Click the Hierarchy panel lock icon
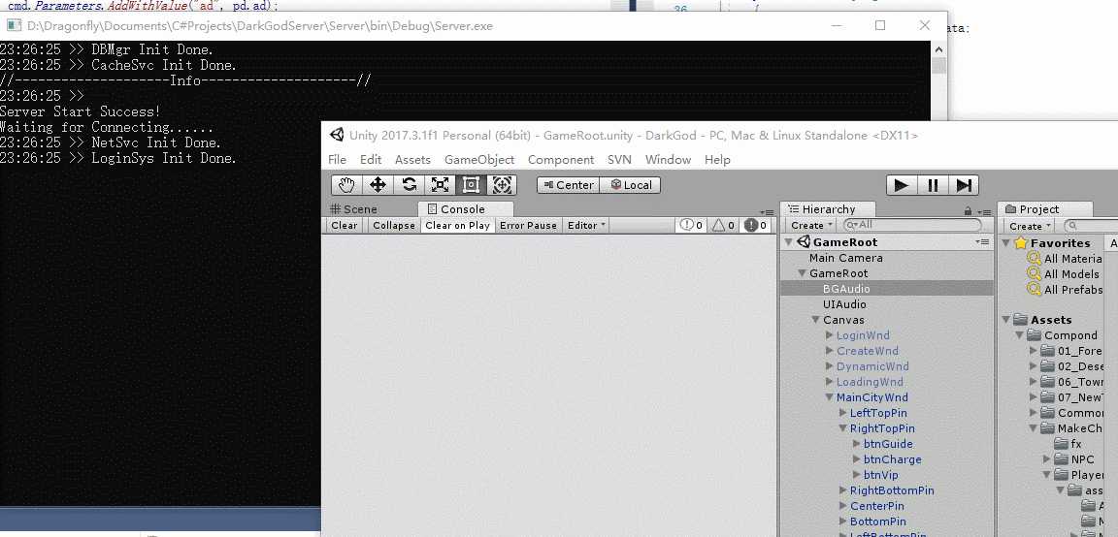The height and width of the screenshot is (537, 1118). 968,210
